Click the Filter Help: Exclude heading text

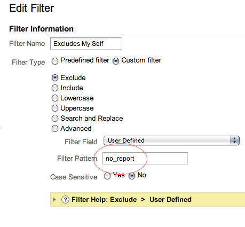click(104, 200)
